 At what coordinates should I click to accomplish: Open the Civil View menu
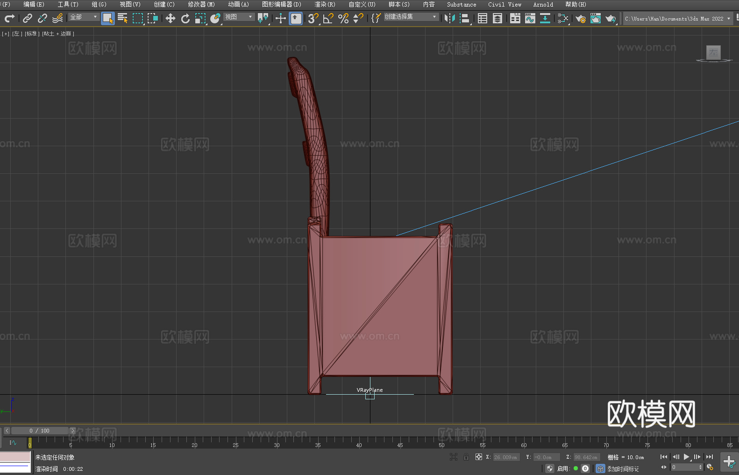(x=505, y=4)
